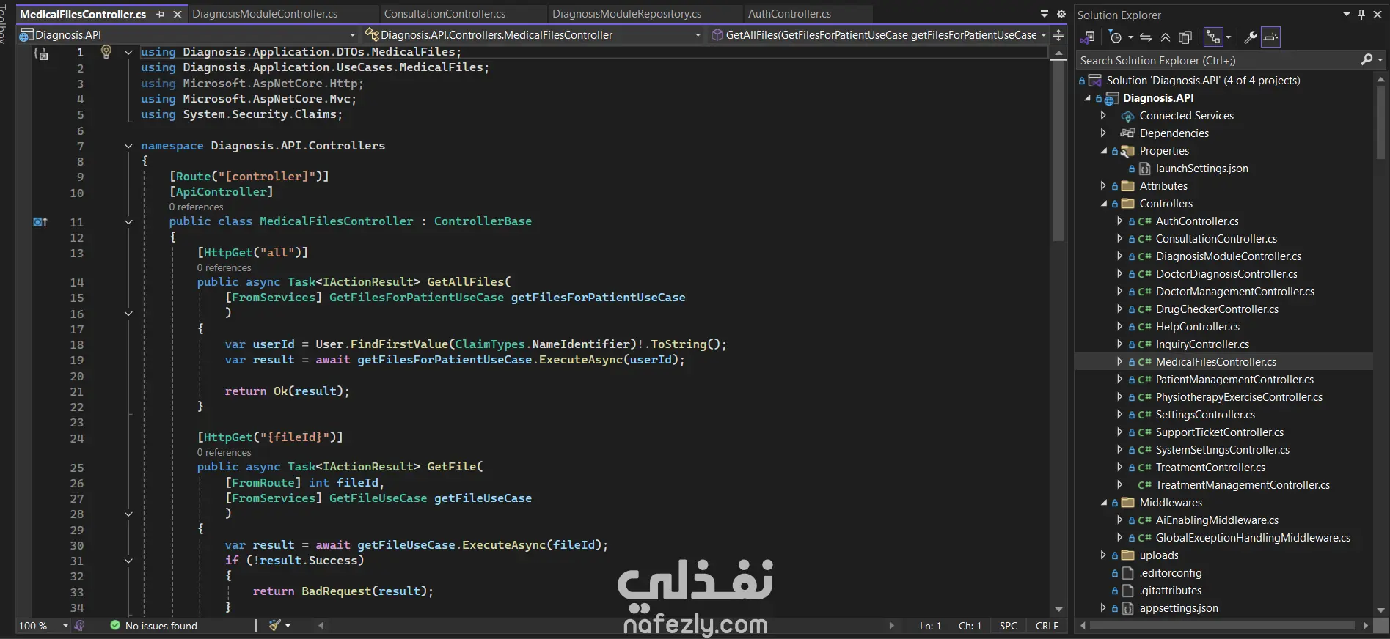Screen dimensions: 1390x639
Task: Open the pending changes filter dropdown arrow
Action: click(1130, 37)
